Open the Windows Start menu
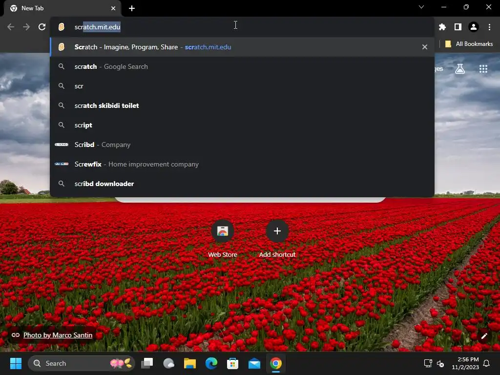This screenshot has width=500, height=375. 16,363
